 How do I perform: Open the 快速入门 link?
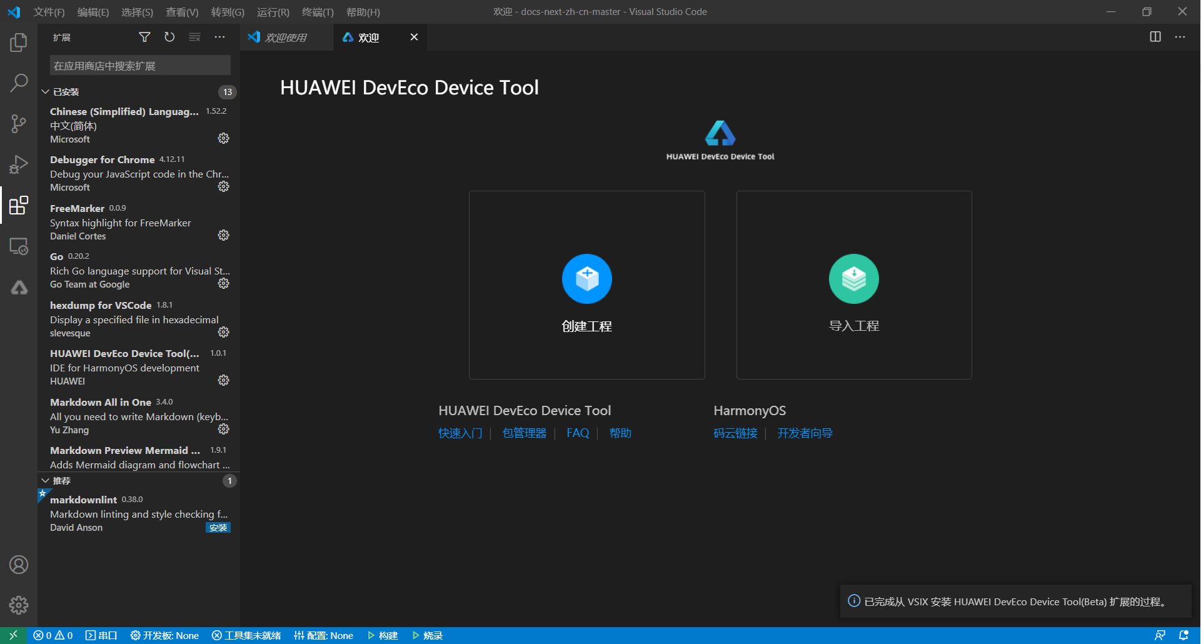(x=460, y=433)
